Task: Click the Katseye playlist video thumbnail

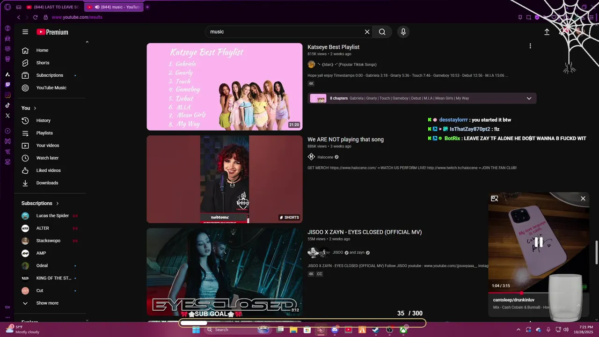Action: [x=225, y=87]
